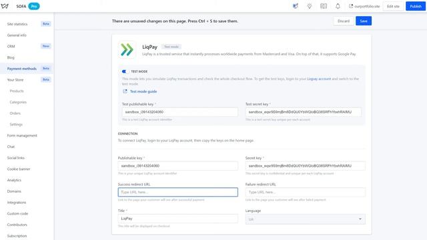Screen dimensions: 427x240
Task: Click the Title input field
Action: click(x=178, y=219)
